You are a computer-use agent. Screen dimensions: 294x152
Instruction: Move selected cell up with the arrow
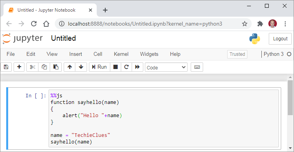click(70, 67)
